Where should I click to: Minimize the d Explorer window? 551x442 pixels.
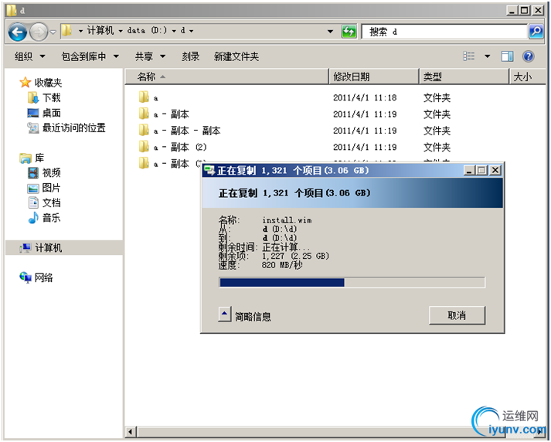[x=512, y=11]
